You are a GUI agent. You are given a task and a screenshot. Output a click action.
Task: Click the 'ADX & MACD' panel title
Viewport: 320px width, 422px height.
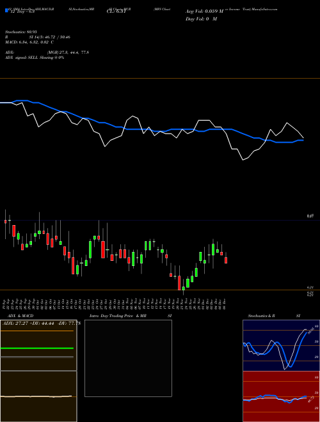point(20,316)
